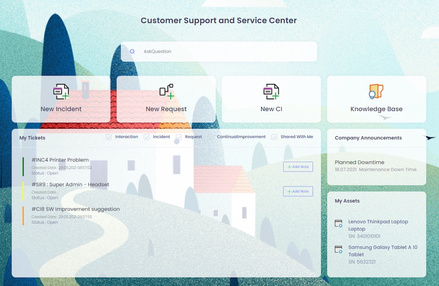
Task: Click the Samsung Galaxy Tablet asset icon
Action: (338, 250)
